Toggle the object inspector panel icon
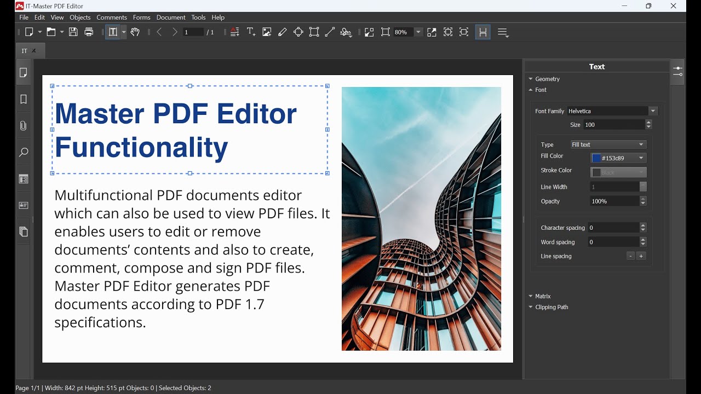The height and width of the screenshot is (394, 701). pos(677,72)
